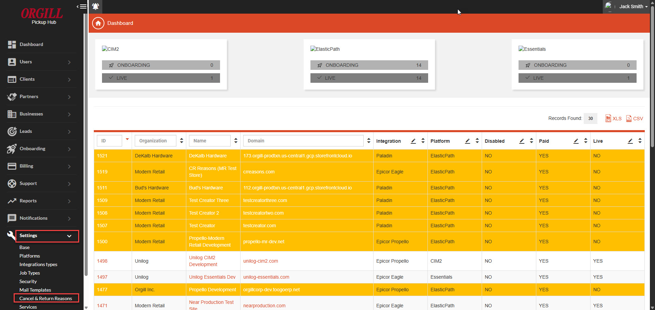The height and width of the screenshot is (310, 655).
Task: Filter by ID input field
Action: point(110,141)
